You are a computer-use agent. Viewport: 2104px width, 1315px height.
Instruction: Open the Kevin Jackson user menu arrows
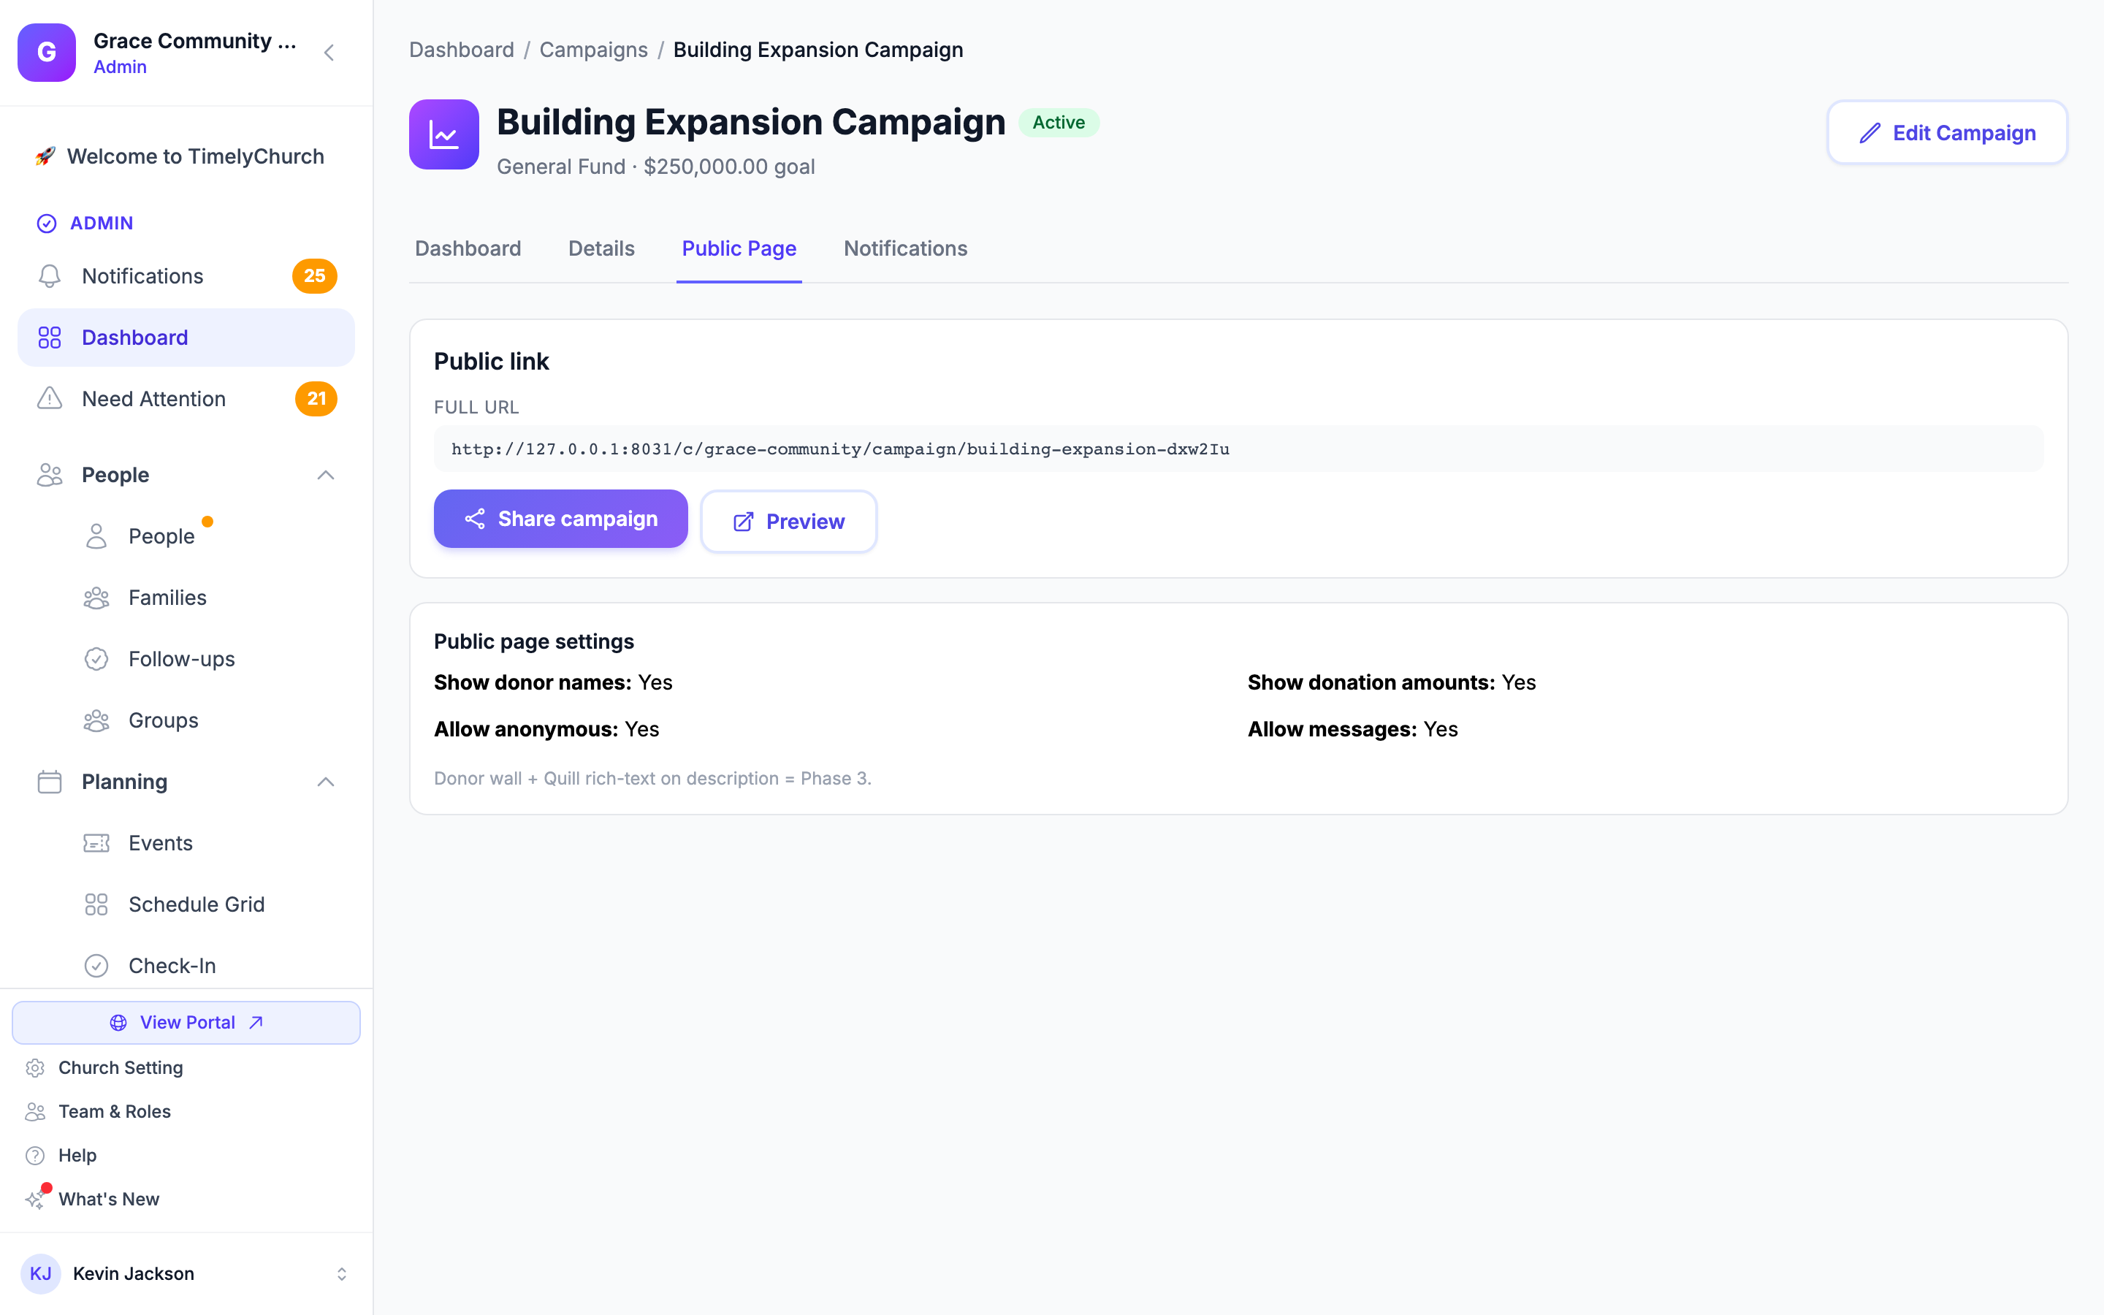coord(342,1273)
